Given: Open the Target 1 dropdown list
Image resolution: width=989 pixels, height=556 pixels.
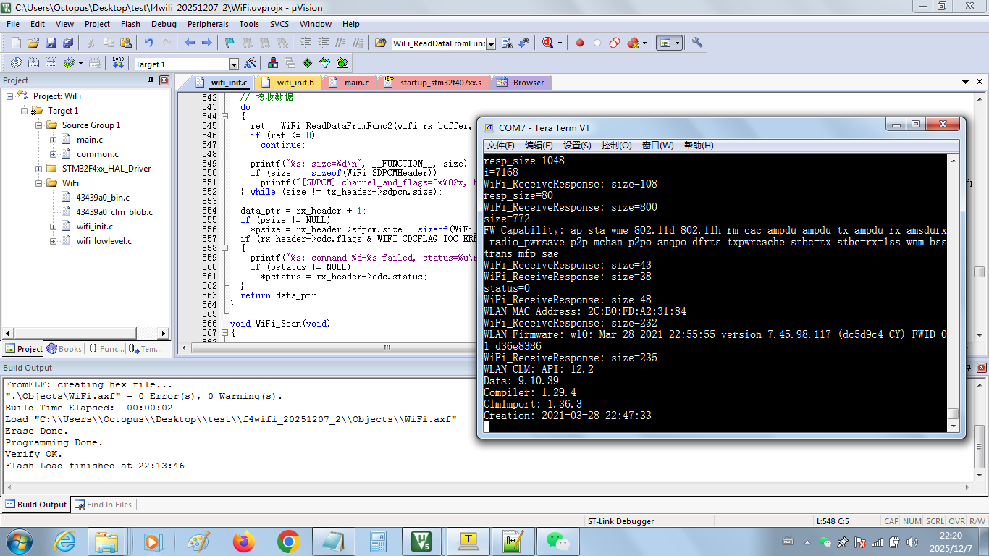Looking at the screenshot, I should 233,64.
